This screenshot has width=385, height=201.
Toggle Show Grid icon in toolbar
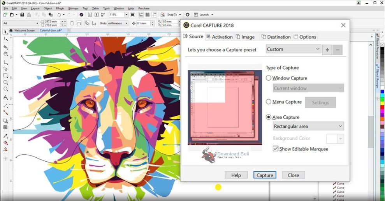click(148, 15)
